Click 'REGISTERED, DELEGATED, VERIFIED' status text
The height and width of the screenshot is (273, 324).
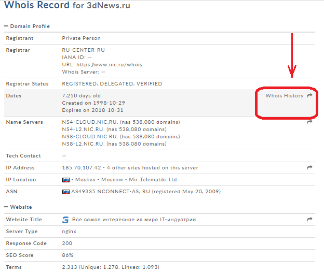[112, 84]
